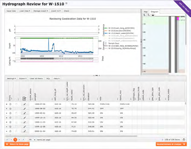This screenshot has height=149, width=191.
Task: Click the Clear all filters button
Action: pyautogui.click(x=36, y=78)
